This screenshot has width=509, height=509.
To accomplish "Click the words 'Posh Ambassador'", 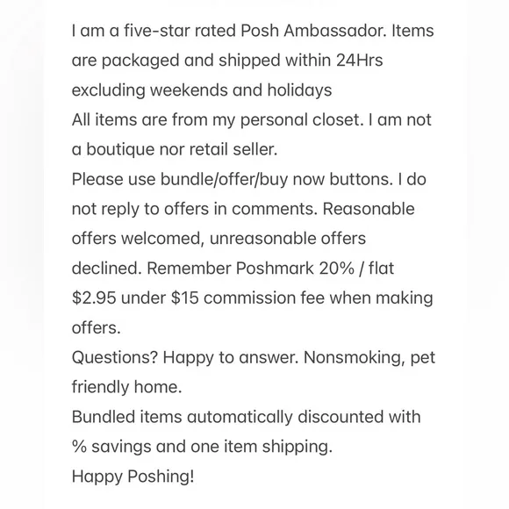I will point(313,31).
